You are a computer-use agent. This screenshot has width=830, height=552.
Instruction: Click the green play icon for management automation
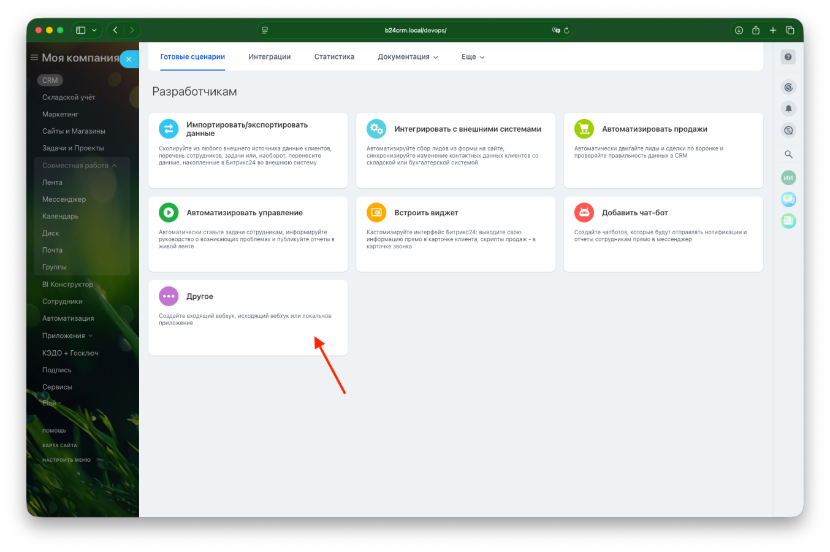pos(169,212)
